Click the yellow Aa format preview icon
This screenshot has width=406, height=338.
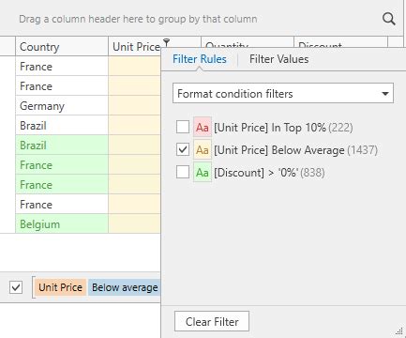203,150
